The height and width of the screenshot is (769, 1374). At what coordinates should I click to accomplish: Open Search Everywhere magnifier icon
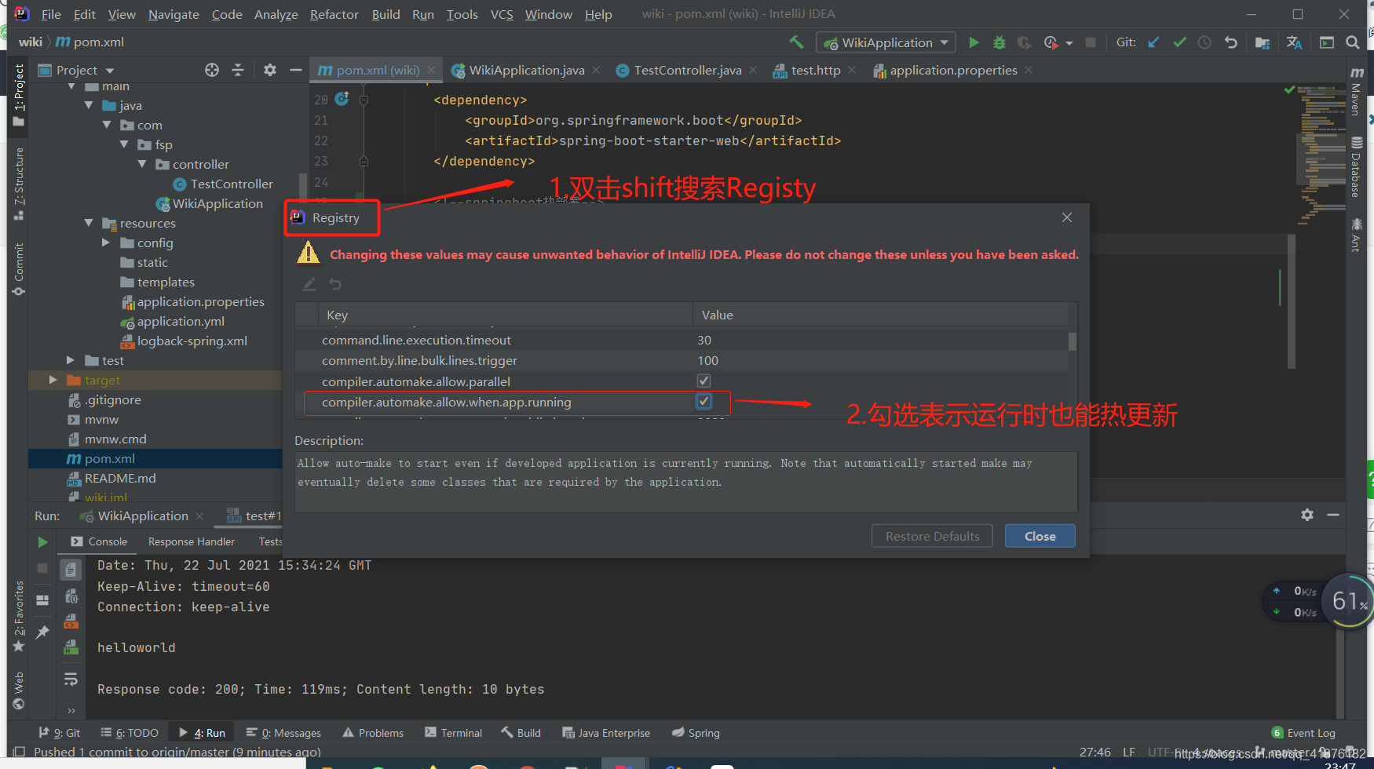tap(1353, 42)
